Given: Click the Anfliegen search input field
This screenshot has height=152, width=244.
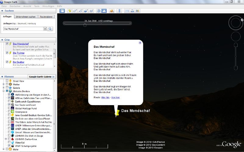Looking at the screenshot, I should click(x=23, y=29).
